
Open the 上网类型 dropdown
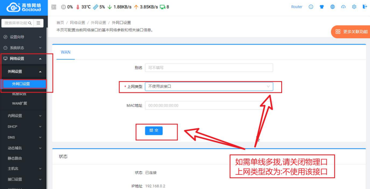pyautogui.click(x=209, y=86)
